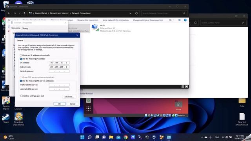
Task: Switch to Sharing tab in Ethernet Properties
Action: (25, 28)
